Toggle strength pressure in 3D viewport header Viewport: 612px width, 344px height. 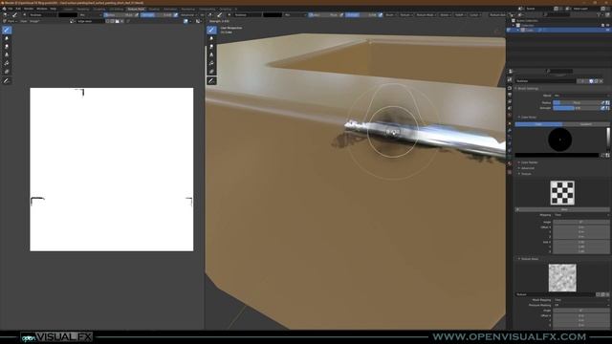381,15
